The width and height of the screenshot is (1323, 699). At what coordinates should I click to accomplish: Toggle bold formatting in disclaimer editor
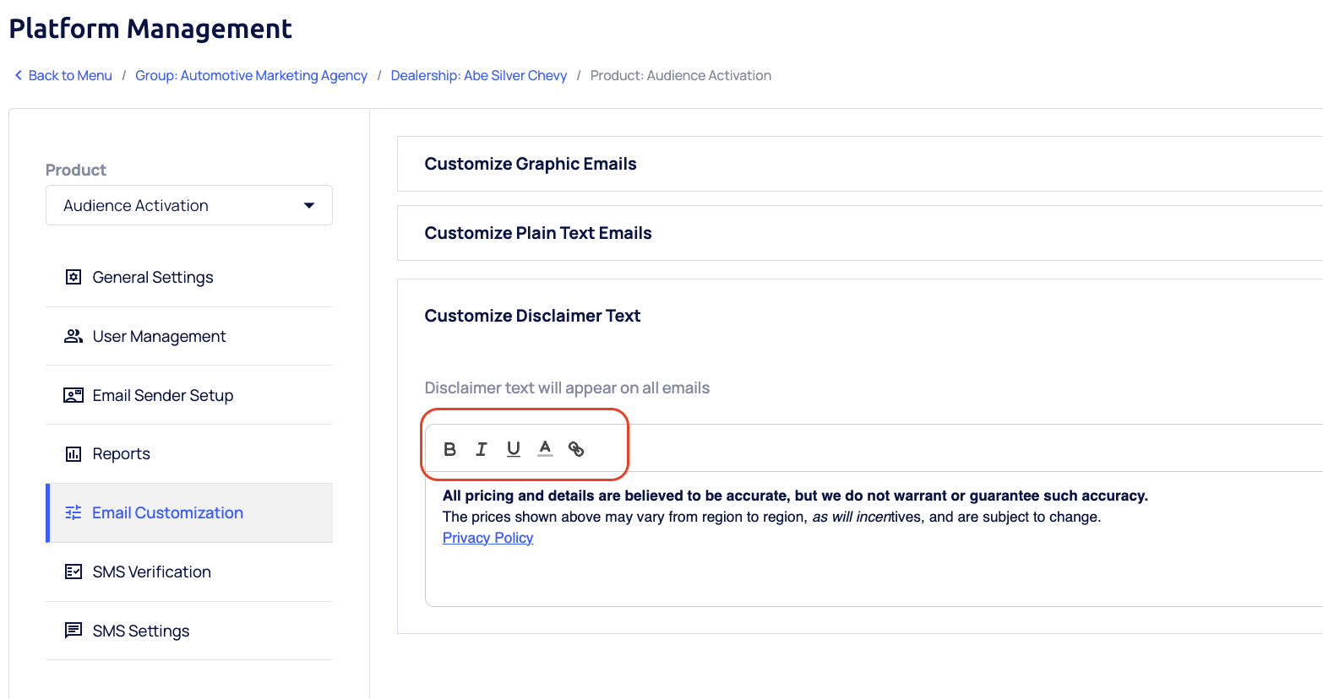[x=449, y=449]
